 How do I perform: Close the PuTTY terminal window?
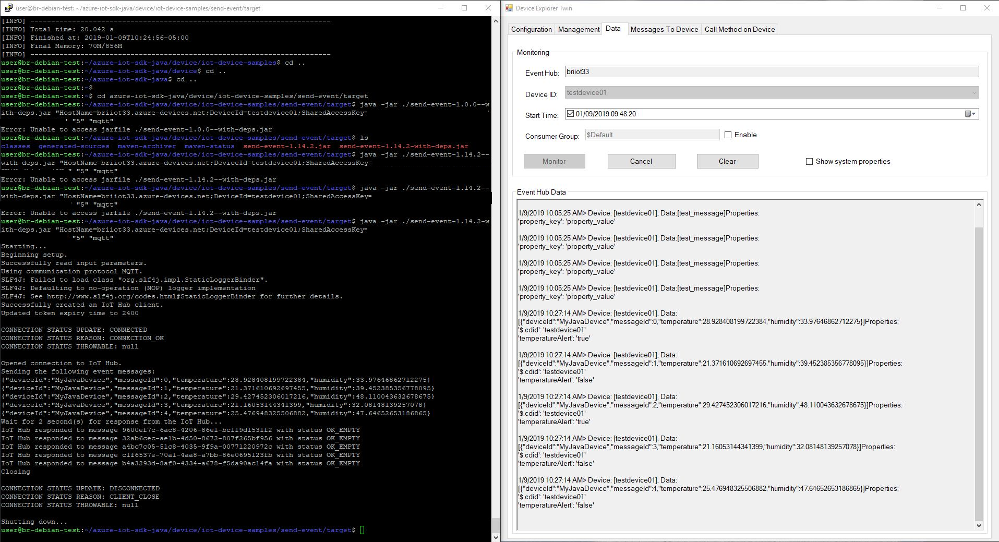(x=488, y=8)
